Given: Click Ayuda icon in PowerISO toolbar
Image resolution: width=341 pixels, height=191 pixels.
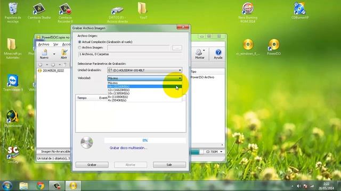Looking at the screenshot, I should click(218, 54).
